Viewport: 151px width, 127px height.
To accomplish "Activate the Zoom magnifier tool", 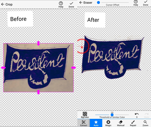I will [x=145, y=123].
